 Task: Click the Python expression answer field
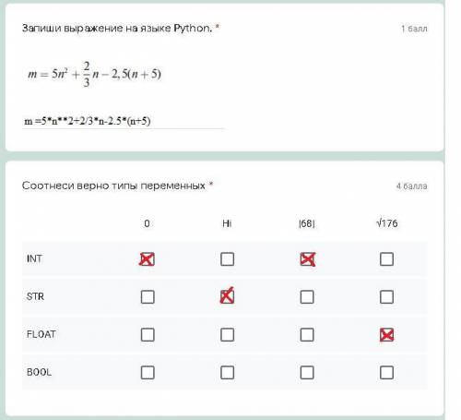123,121
